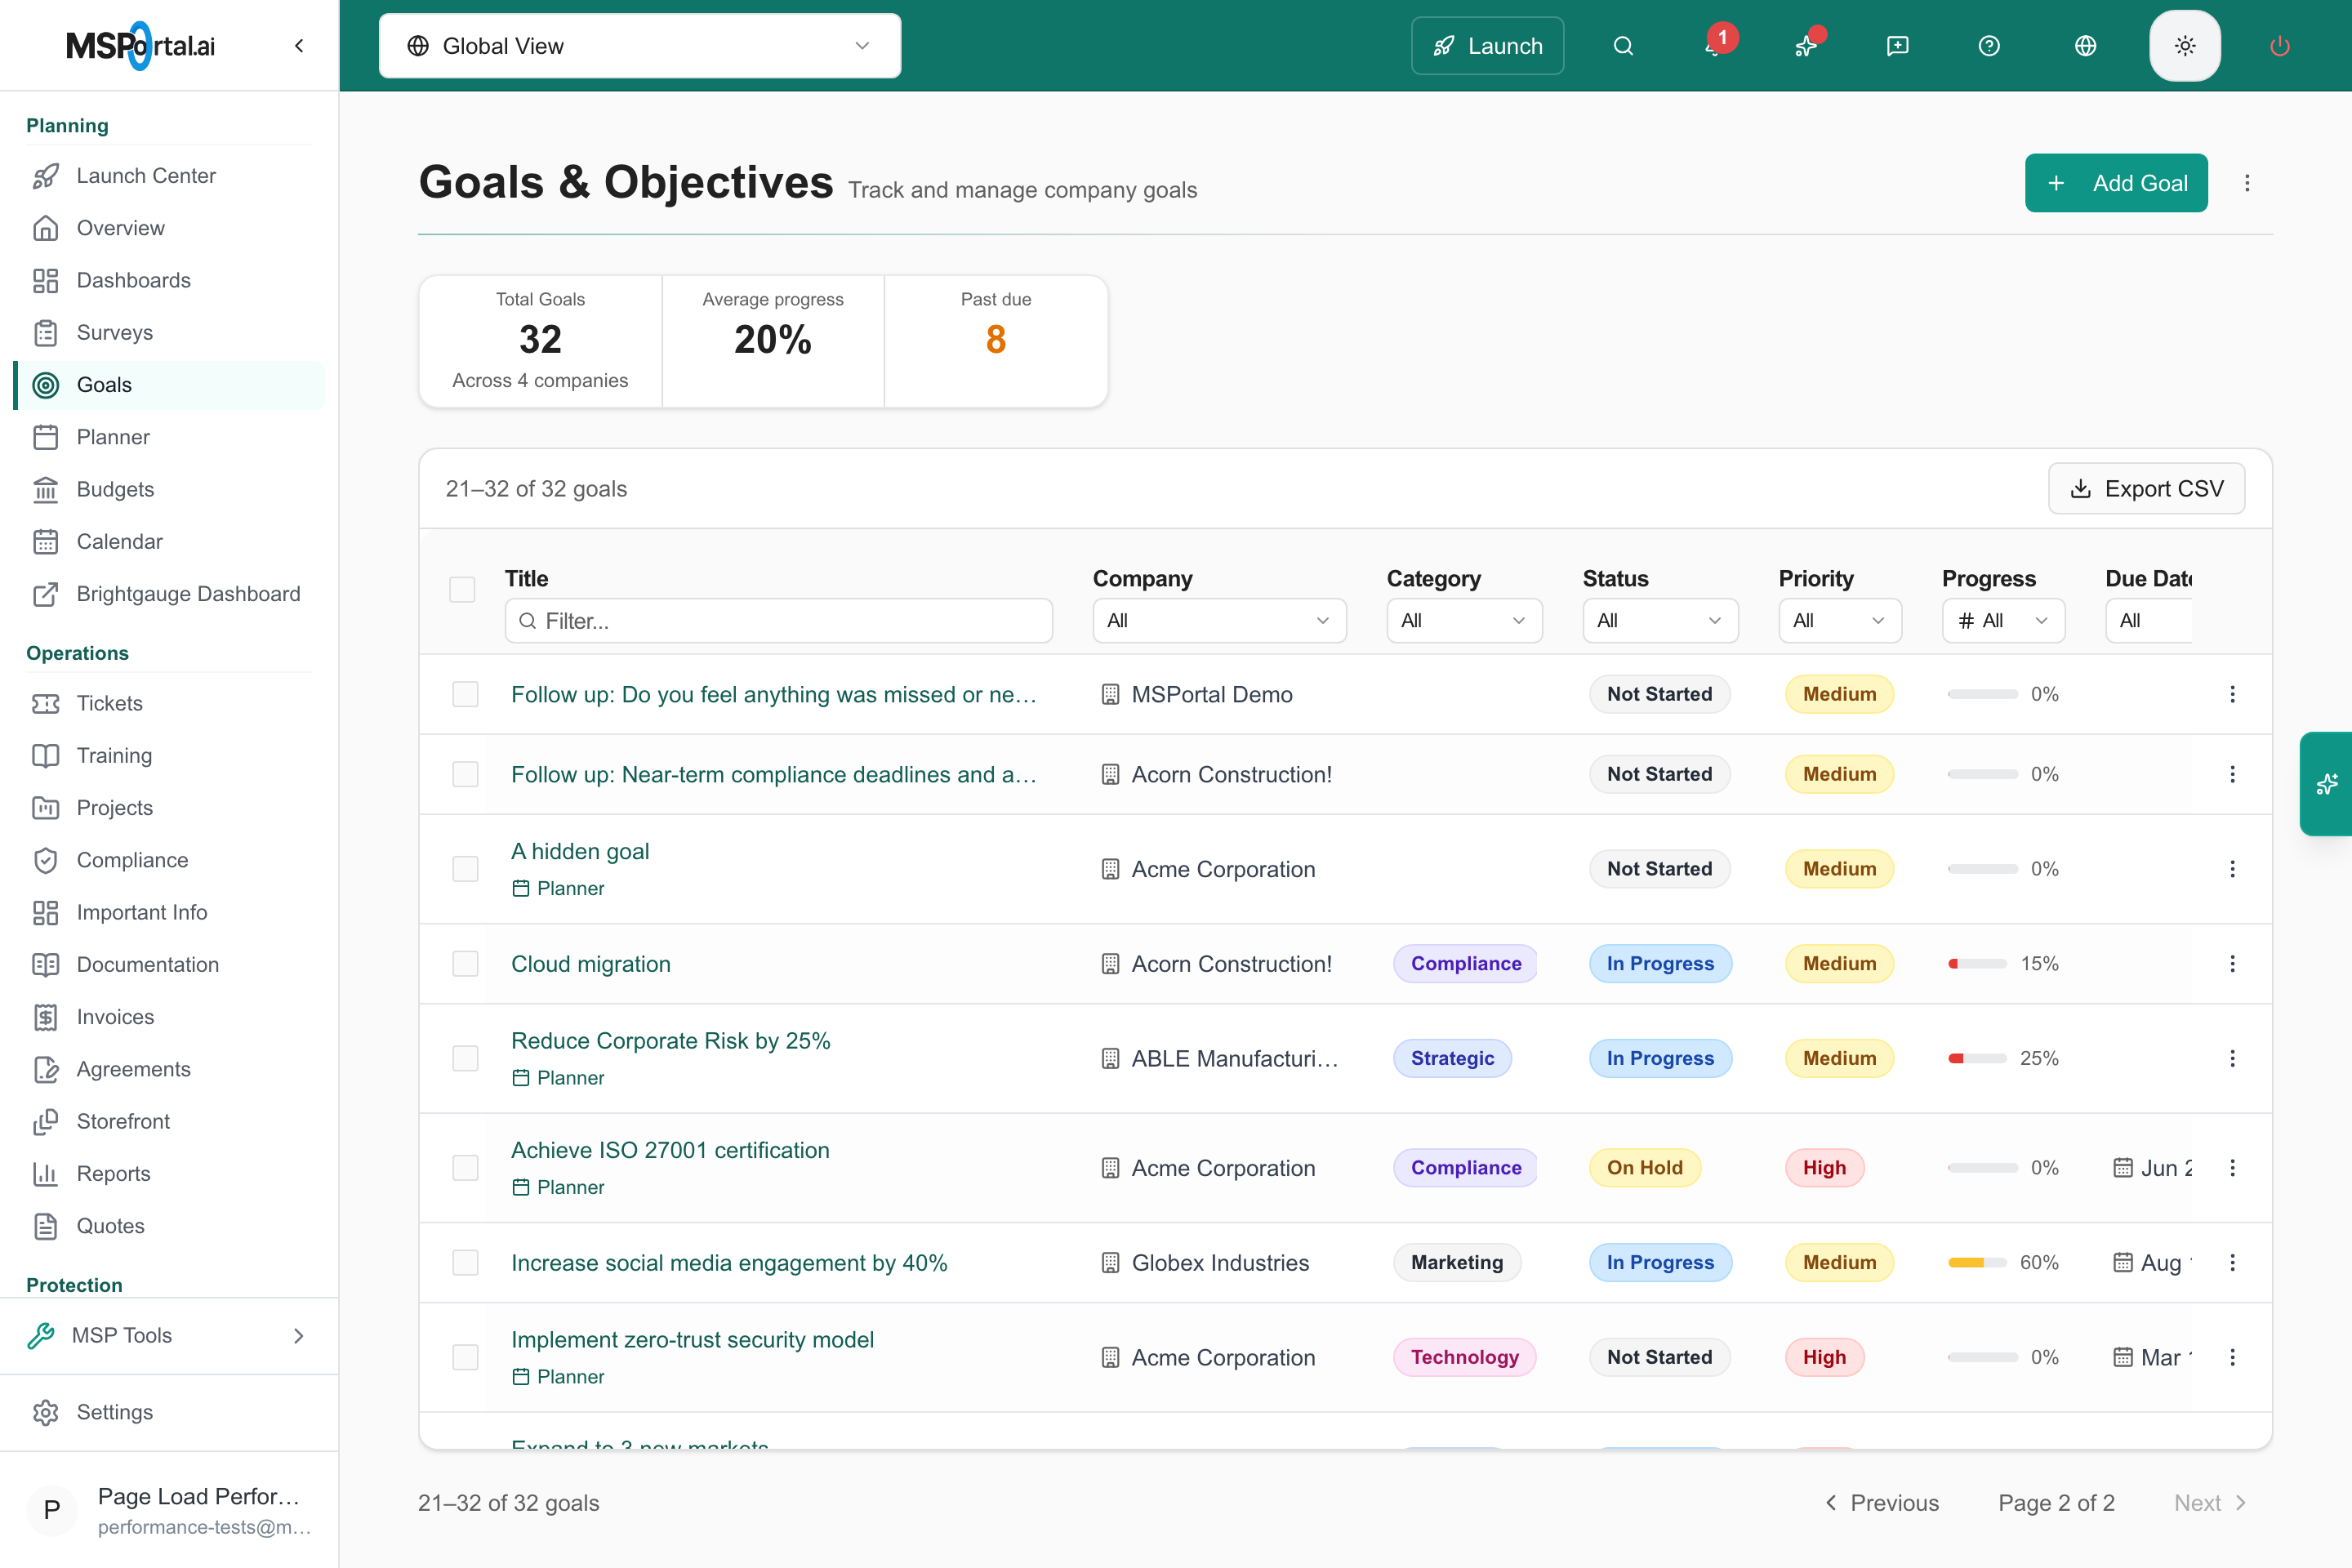Click the Due date calendar icon on Increase social media row

pyautogui.click(x=2122, y=1262)
